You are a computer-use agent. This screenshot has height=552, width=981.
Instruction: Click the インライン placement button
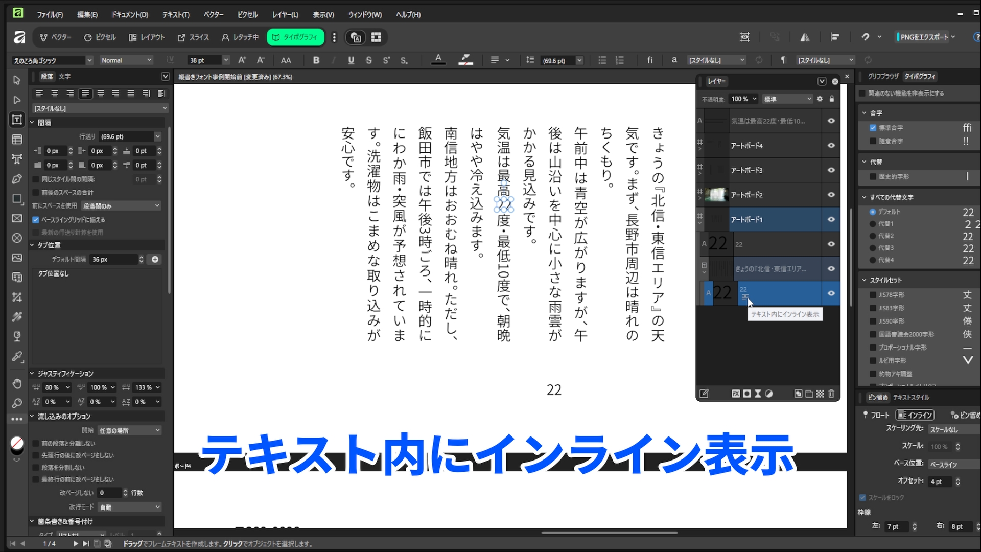point(915,415)
